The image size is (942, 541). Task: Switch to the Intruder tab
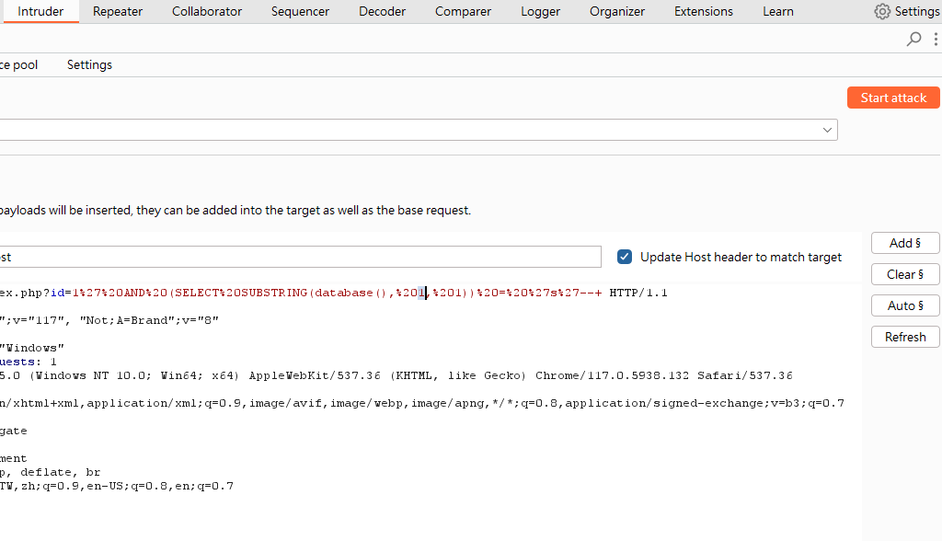pos(40,11)
